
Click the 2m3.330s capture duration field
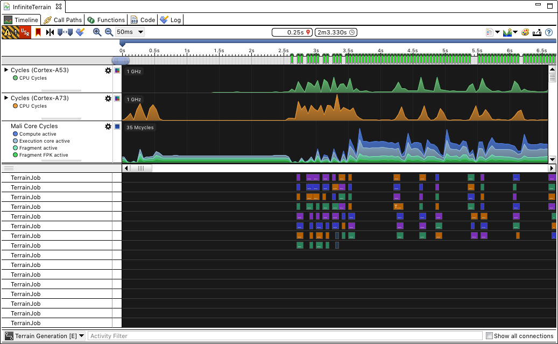336,32
